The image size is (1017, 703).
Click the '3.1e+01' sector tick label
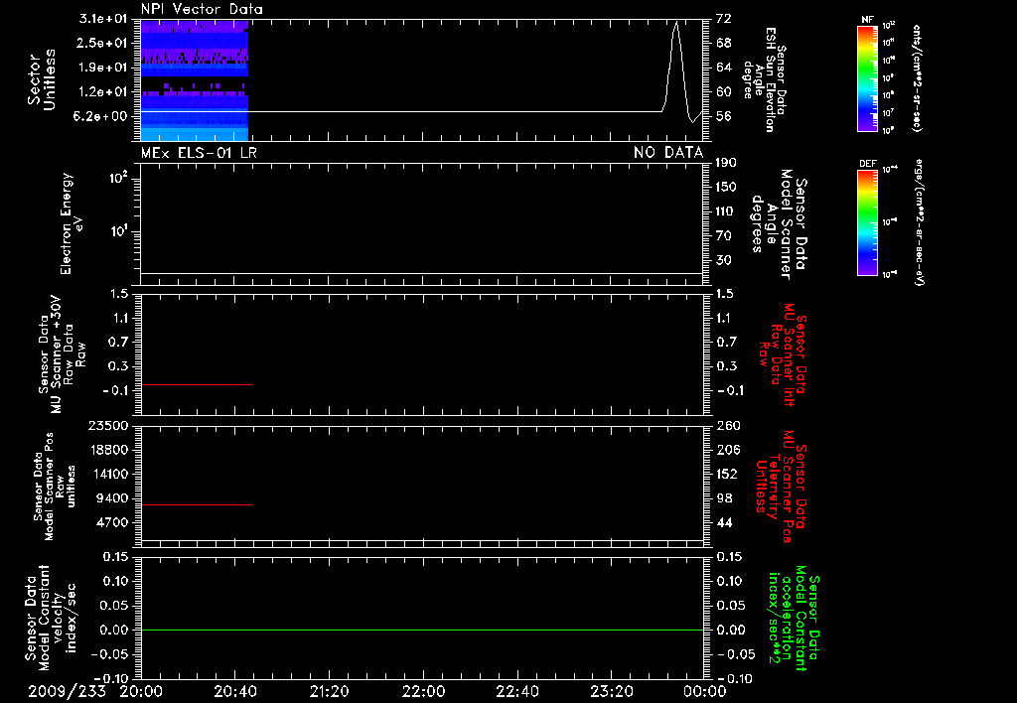103,18
